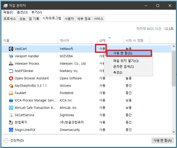Sort by the 게시자 column header
Image resolution: width=177 pixels, height=148 pixels.
(x=78, y=40)
